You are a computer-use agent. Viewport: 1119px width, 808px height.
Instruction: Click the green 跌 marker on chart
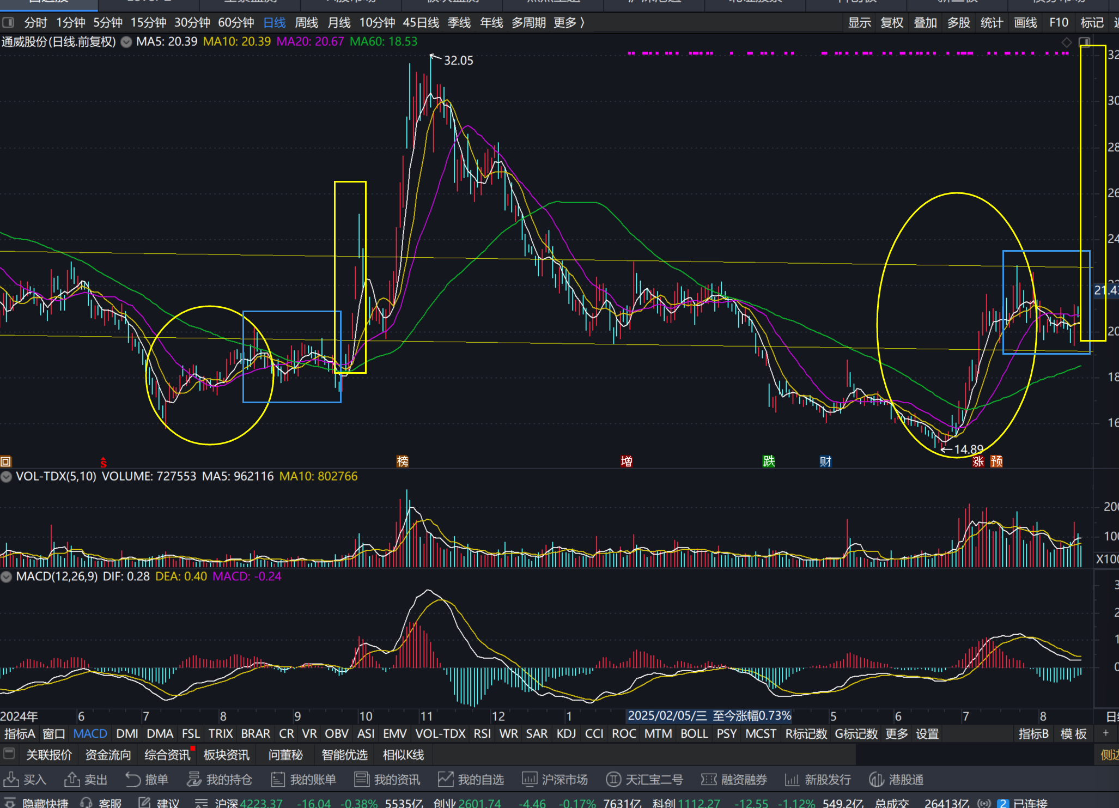click(769, 461)
